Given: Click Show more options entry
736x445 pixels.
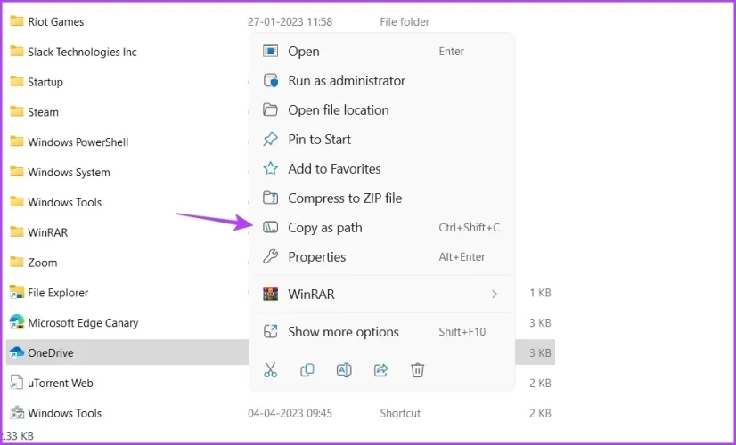Looking at the screenshot, I should coord(343,332).
